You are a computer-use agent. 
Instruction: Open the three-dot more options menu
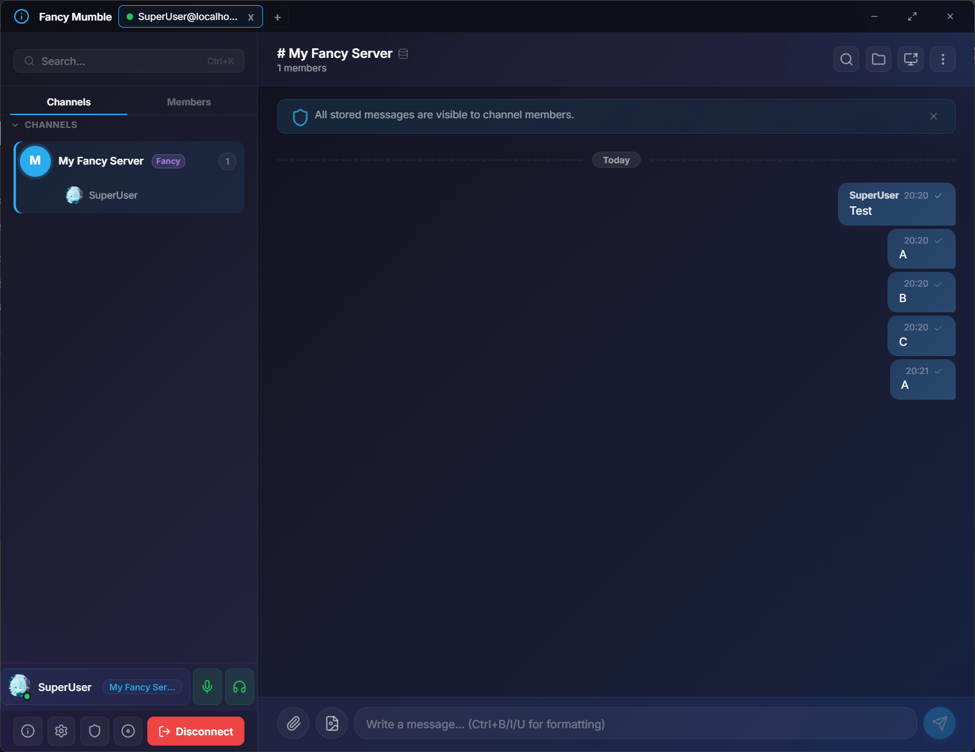(x=943, y=59)
